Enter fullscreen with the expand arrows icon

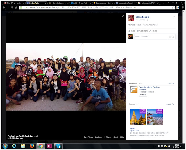coord(123,16)
